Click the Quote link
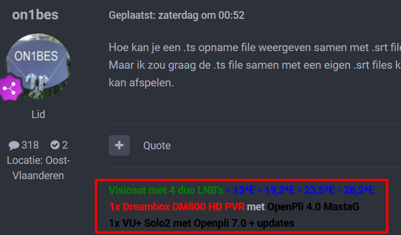Screen dimensions: 401x235 (x=157, y=146)
